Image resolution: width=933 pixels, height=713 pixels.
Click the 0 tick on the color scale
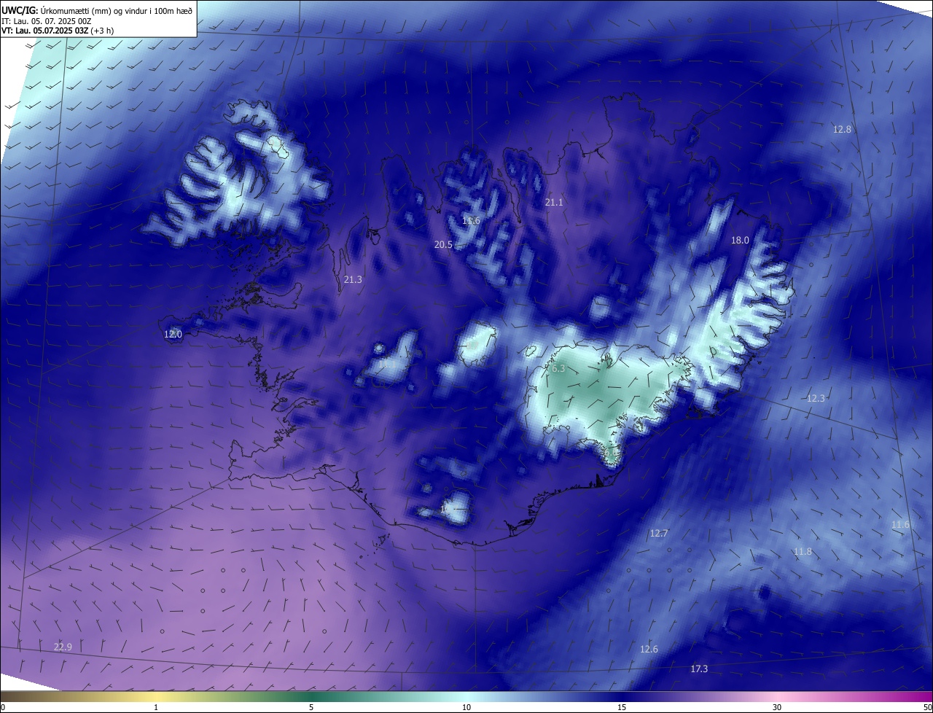coord(3,707)
